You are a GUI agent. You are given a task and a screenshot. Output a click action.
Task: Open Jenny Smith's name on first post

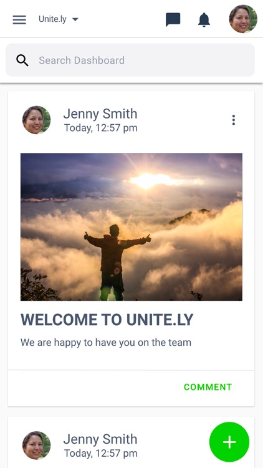(x=100, y=114)
